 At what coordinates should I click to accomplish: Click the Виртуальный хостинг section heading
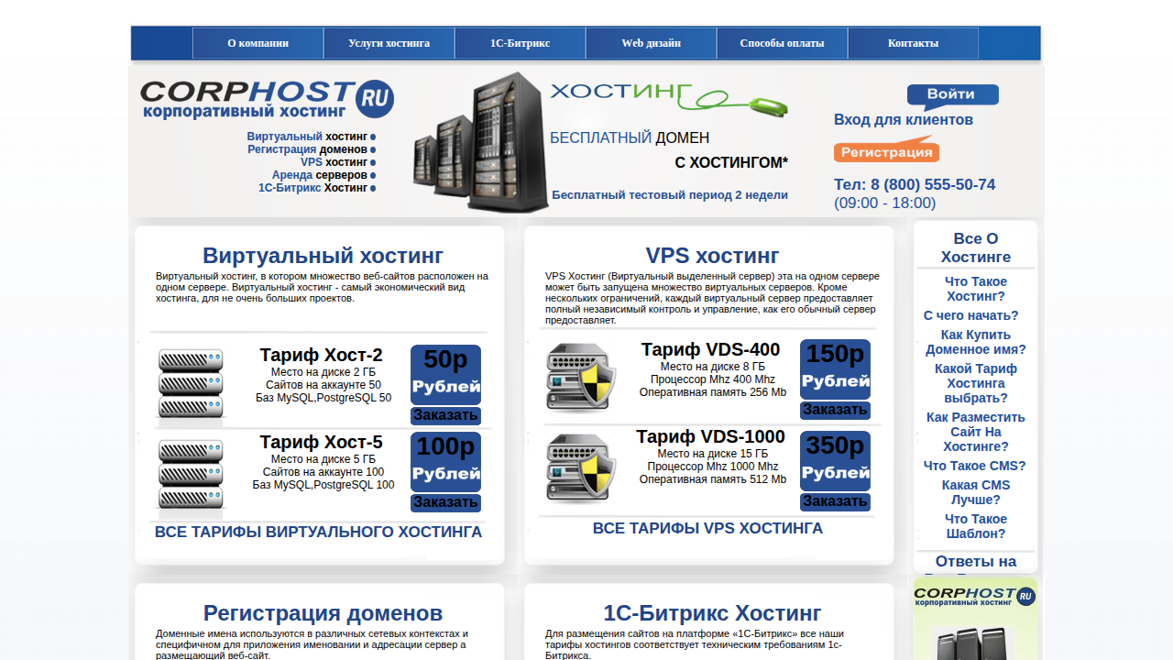coord(323,255)
